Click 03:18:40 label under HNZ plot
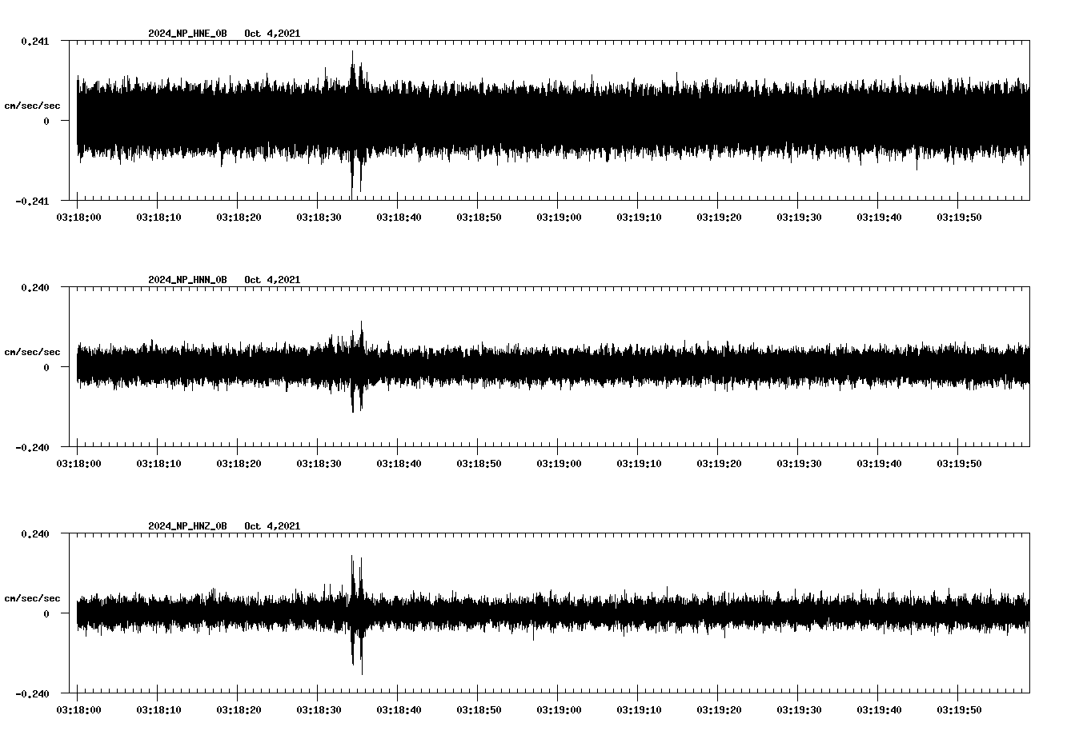Image resolution: width=1087 pixels, height=739 pixels. tap(399, 709)
